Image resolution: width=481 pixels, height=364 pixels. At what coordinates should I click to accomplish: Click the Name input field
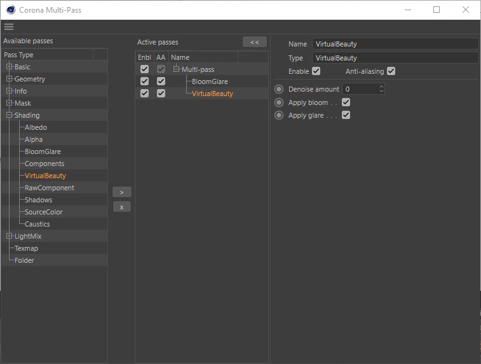click(x=395, y=44)
